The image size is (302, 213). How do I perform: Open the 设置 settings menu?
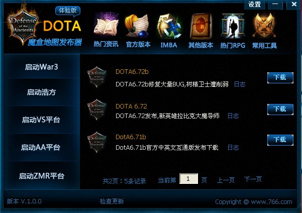pos(254,4)
